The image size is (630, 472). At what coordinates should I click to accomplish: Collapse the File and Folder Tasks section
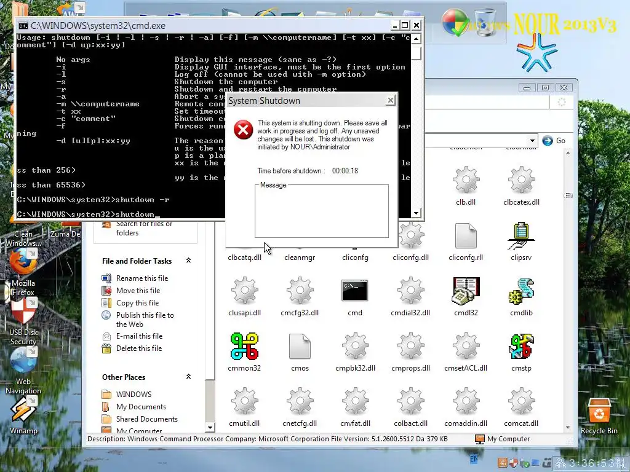point(188,261)
